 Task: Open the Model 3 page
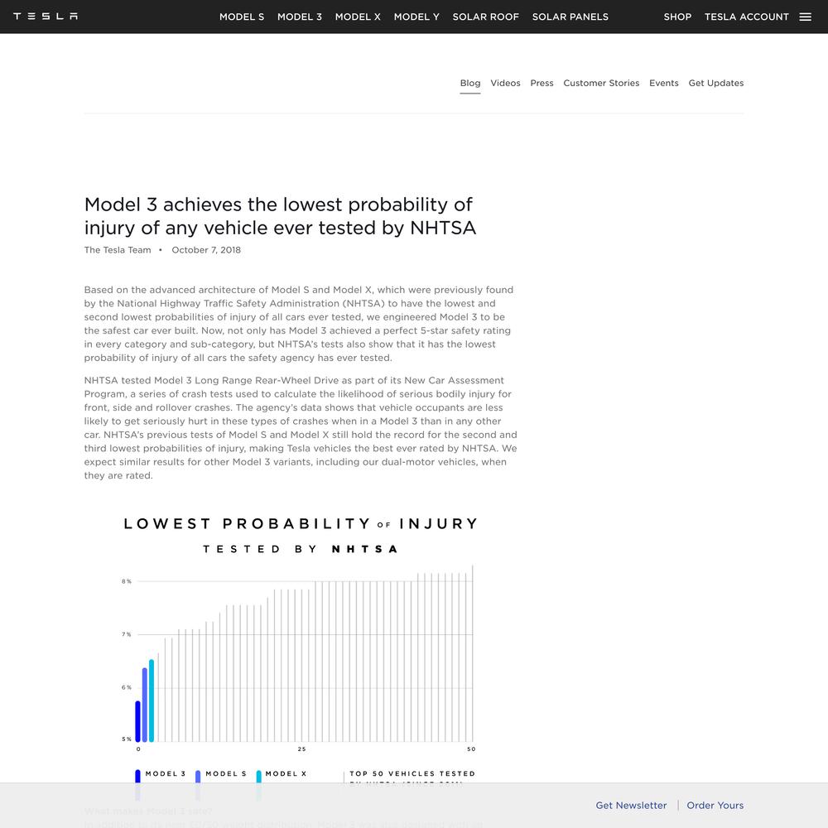[300, 17]
